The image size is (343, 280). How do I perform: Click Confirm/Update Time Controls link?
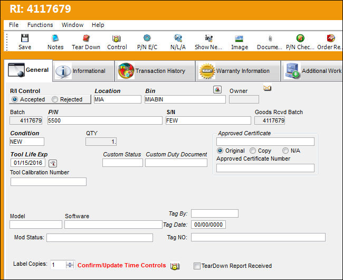tap(121, 265)
